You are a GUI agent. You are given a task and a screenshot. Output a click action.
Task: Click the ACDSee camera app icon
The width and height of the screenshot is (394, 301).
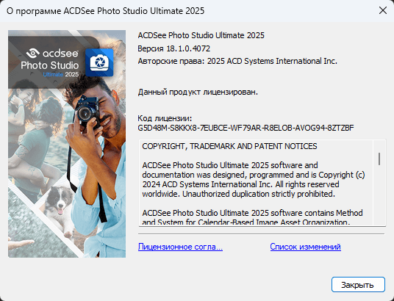click(99, 62)
